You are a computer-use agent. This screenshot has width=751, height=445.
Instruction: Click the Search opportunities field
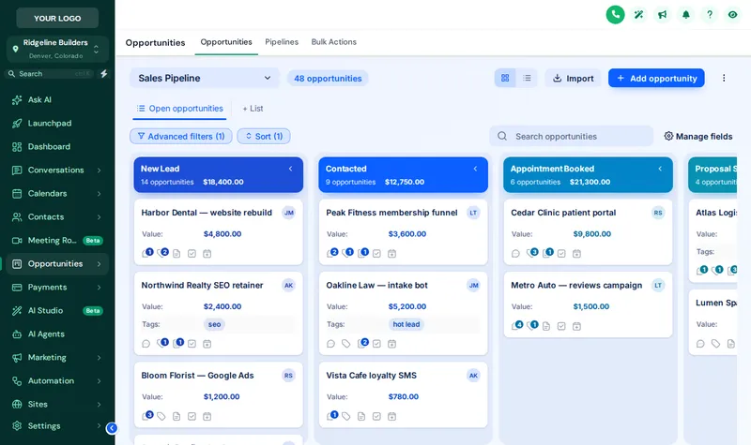(572, 136)
